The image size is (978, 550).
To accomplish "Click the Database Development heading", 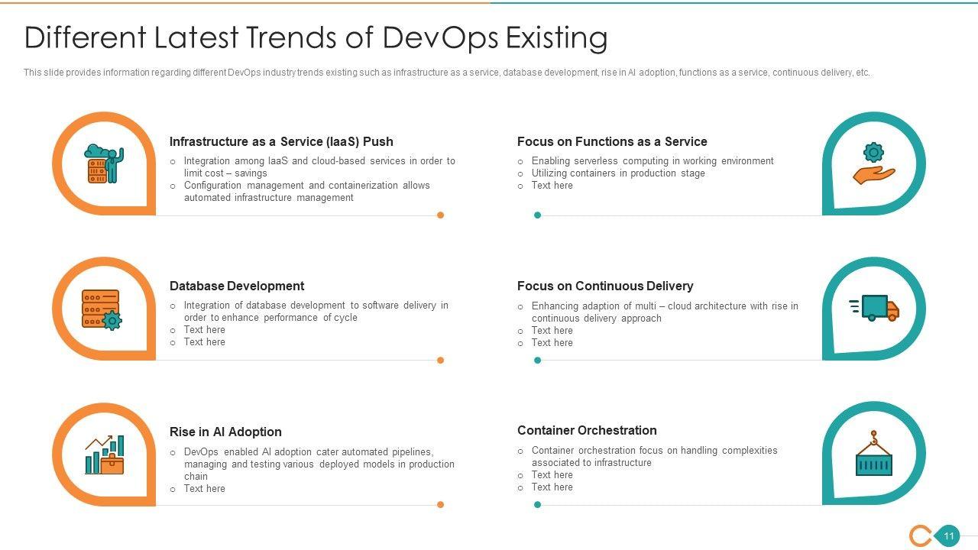I will click(x=237, y=286).
